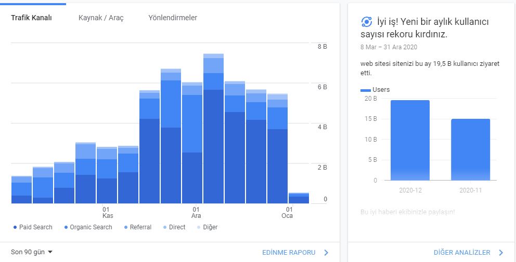Click the dropdown arrow beside Son 90 gün
The image size is (516, 262).
coord(50,252)
